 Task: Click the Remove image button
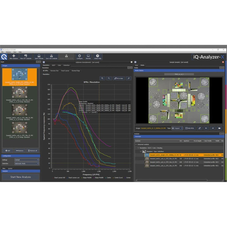click(x=20, y=151)
